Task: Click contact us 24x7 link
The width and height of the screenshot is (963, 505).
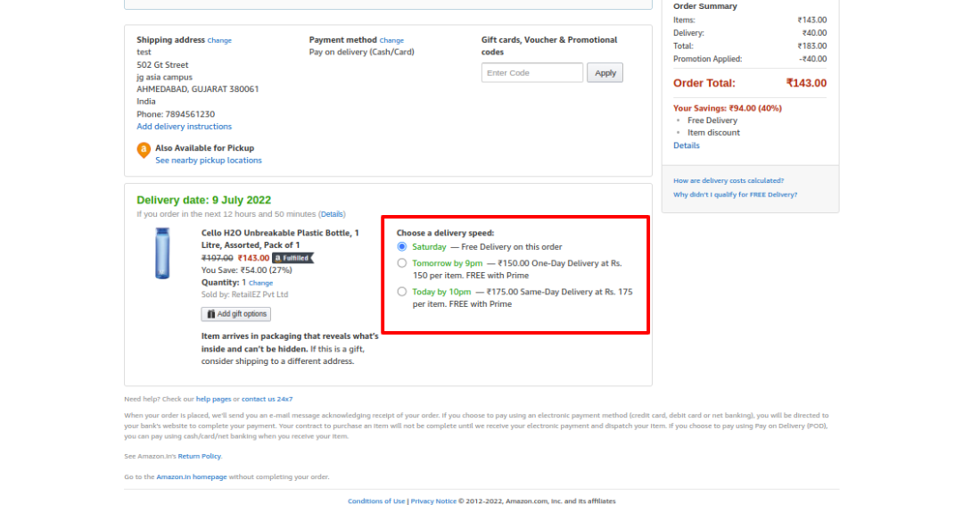Action: click(267, 400)
